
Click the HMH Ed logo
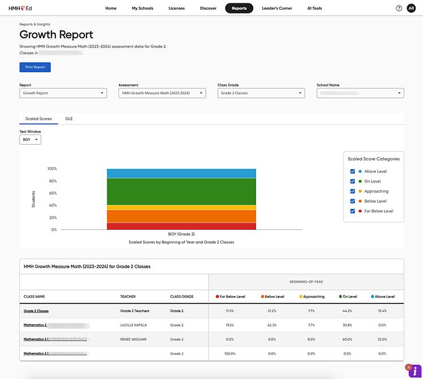(x=20, y=8)
